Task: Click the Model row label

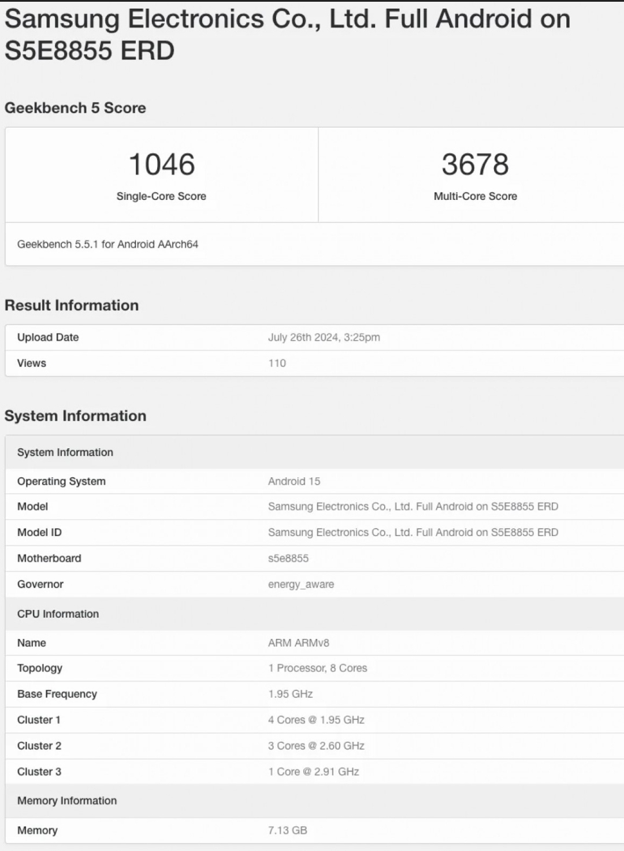Action: coord(32,507)
